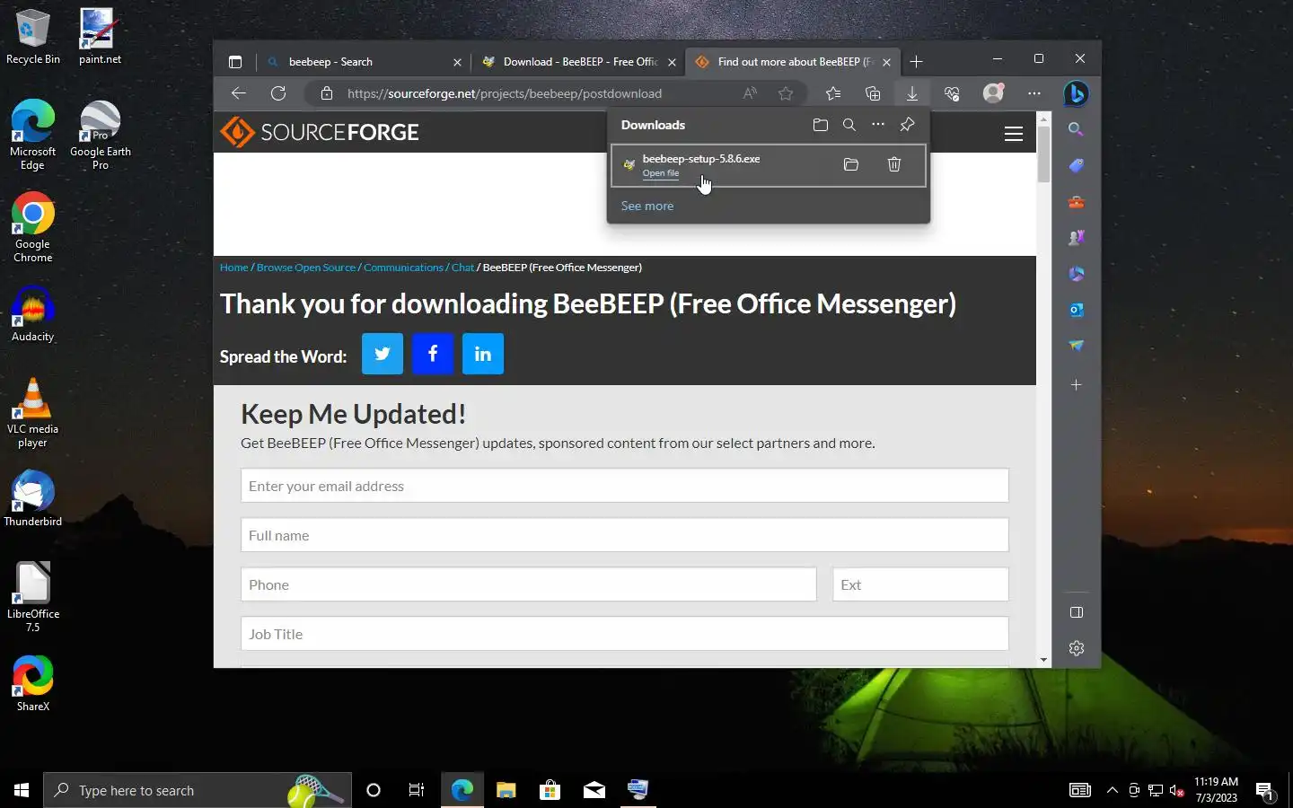
Task: Open the Collections toolbar button
Action: [x=872, y=93]
